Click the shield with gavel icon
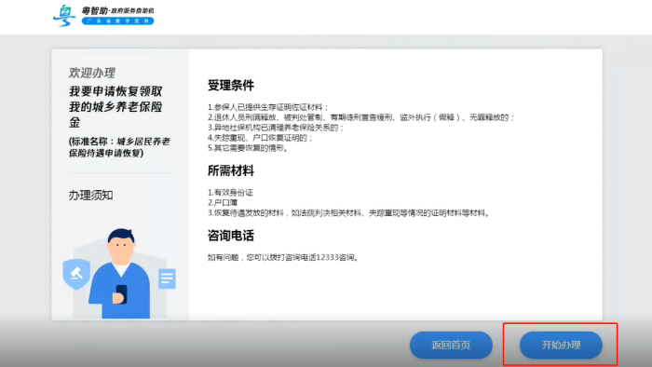The height and width of the screenshot is (367, 652). (76, 274)
